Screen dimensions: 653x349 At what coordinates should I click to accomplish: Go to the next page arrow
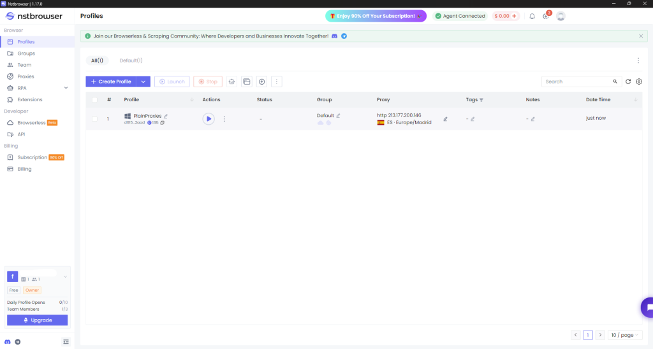point(600,335)
